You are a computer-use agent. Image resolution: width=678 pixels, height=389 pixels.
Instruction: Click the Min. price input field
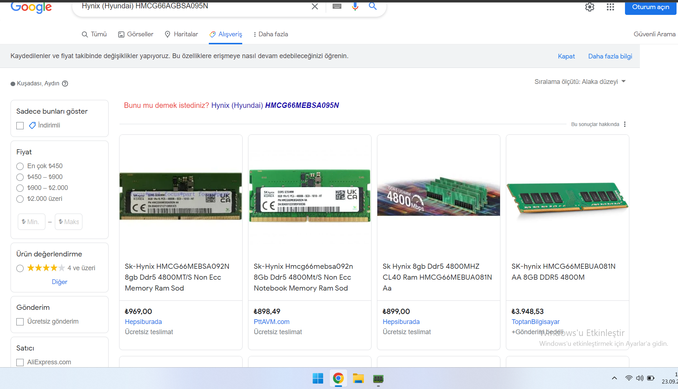pos(32,222)
